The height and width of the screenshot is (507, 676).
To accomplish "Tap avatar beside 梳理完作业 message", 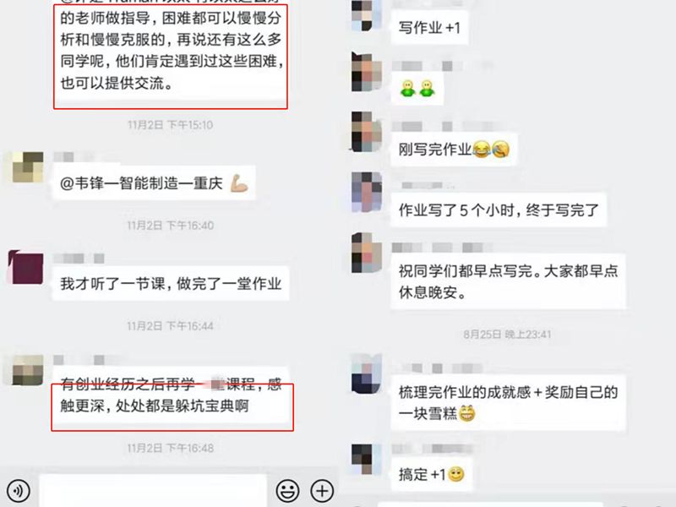I will 367,373.
